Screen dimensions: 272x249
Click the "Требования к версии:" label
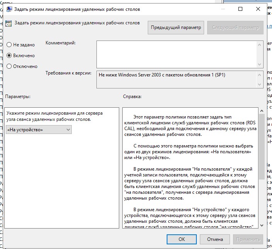coord(68,73)
